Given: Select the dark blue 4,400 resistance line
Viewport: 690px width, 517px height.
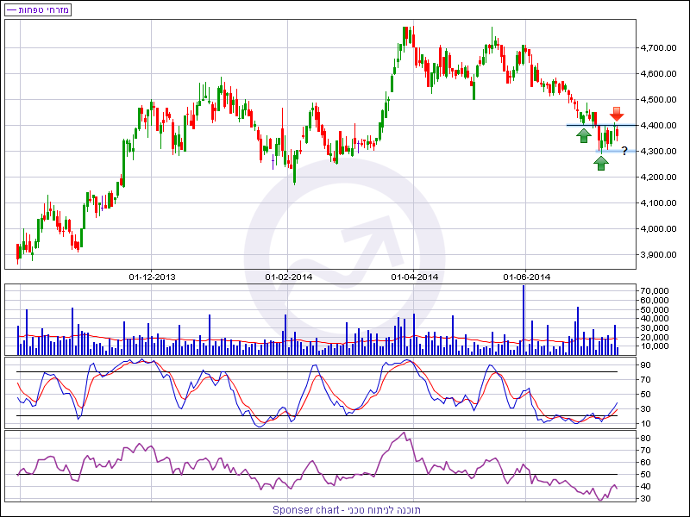Looking at the screenshot, I should (574, 126).
